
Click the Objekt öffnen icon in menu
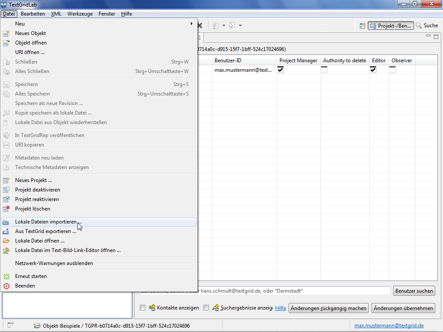[x=6, y=43]
